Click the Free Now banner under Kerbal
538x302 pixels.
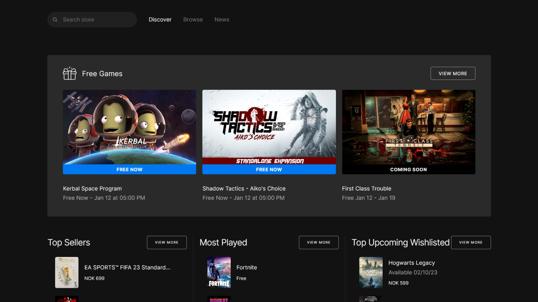129,169
